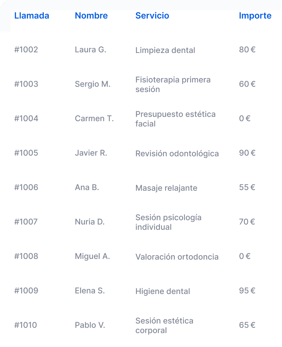Click the Importe column header
Screen dimensions: 282x347
[x=255, y=16]
